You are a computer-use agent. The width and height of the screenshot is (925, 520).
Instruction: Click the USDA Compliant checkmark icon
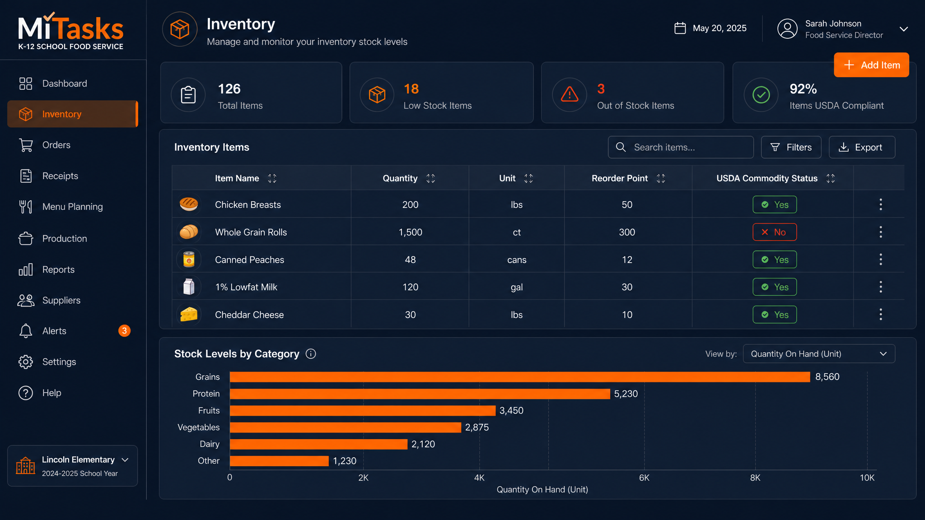point(761,95)
